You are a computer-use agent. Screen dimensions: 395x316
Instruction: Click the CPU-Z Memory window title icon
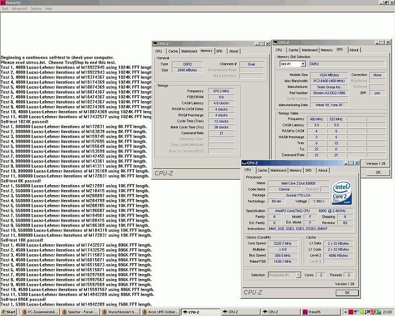tap(155, 43)
